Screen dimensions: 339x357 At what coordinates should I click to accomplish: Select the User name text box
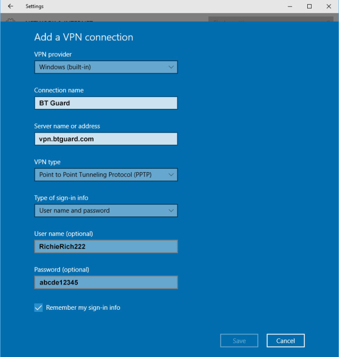(x=106, y=246)
